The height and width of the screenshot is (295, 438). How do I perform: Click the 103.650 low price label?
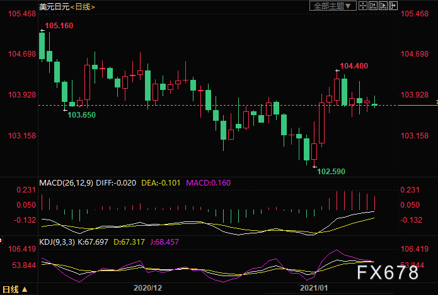[81, 115]
